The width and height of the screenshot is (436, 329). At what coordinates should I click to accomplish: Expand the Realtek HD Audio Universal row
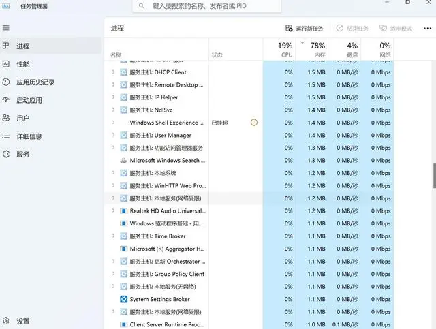point(113,210)
